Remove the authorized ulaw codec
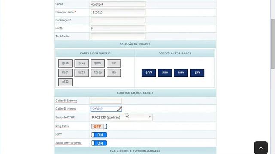Screen dimensions: 275x154 coord(165,73)
